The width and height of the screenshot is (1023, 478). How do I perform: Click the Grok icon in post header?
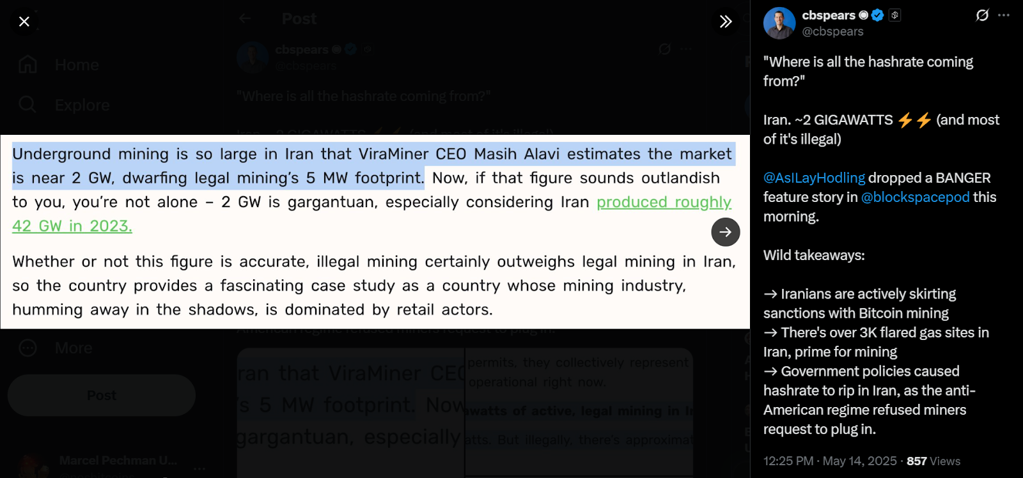click(982, 15)
